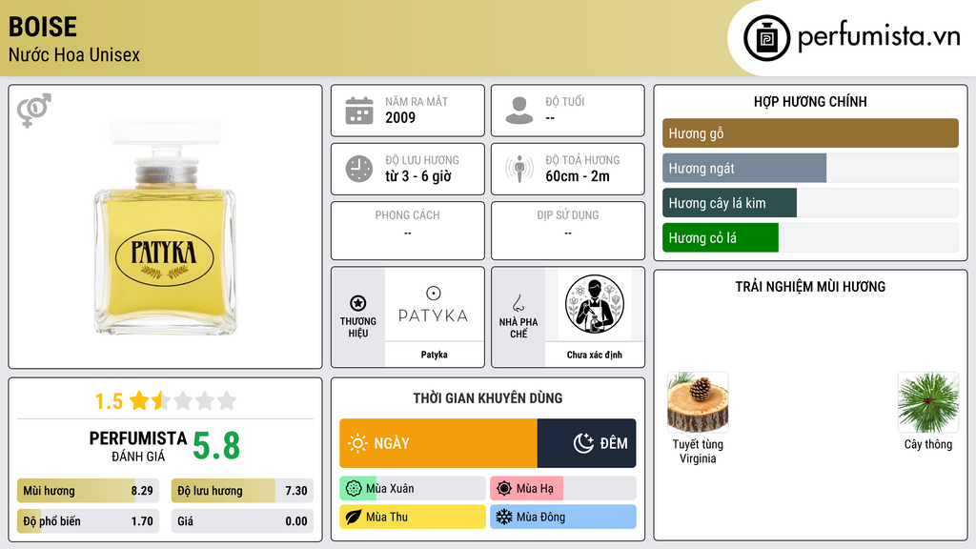This screenshot has width=976, height=549.
Task: Click the Hương cỏ lá accord bar
Action: [x=810, y=237]
